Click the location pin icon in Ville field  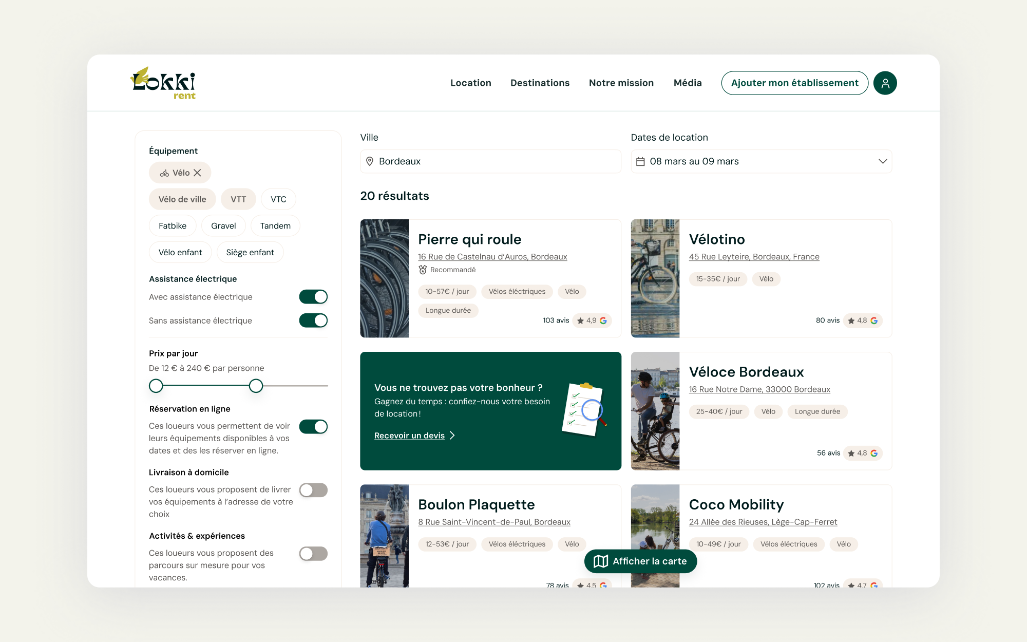coord(370,161)
